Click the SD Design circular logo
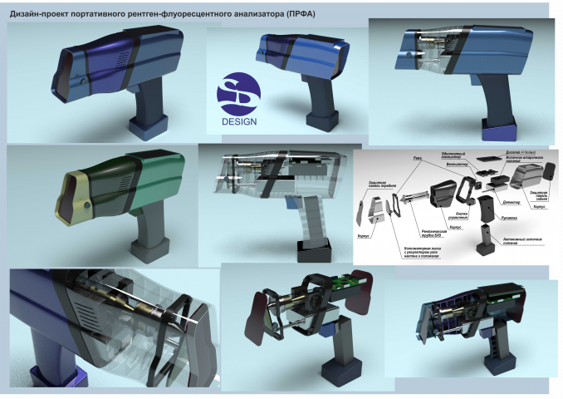The height and width of the screenshot is (399, 563). [238, 93]
